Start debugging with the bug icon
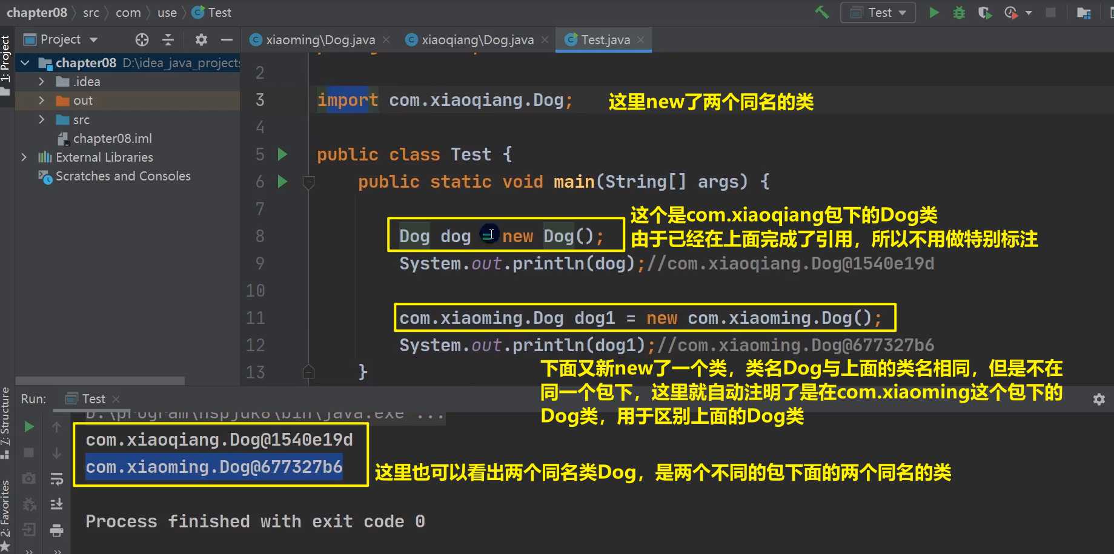The width and height of the screenshot is (1114, 554). [959, 12]
